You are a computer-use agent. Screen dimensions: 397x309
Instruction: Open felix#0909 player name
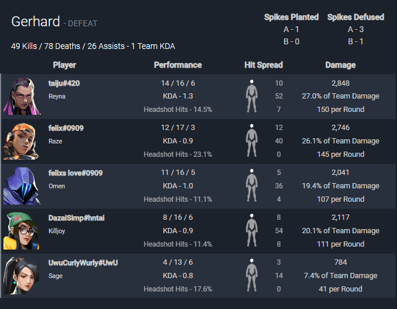(x=66, y=128)
